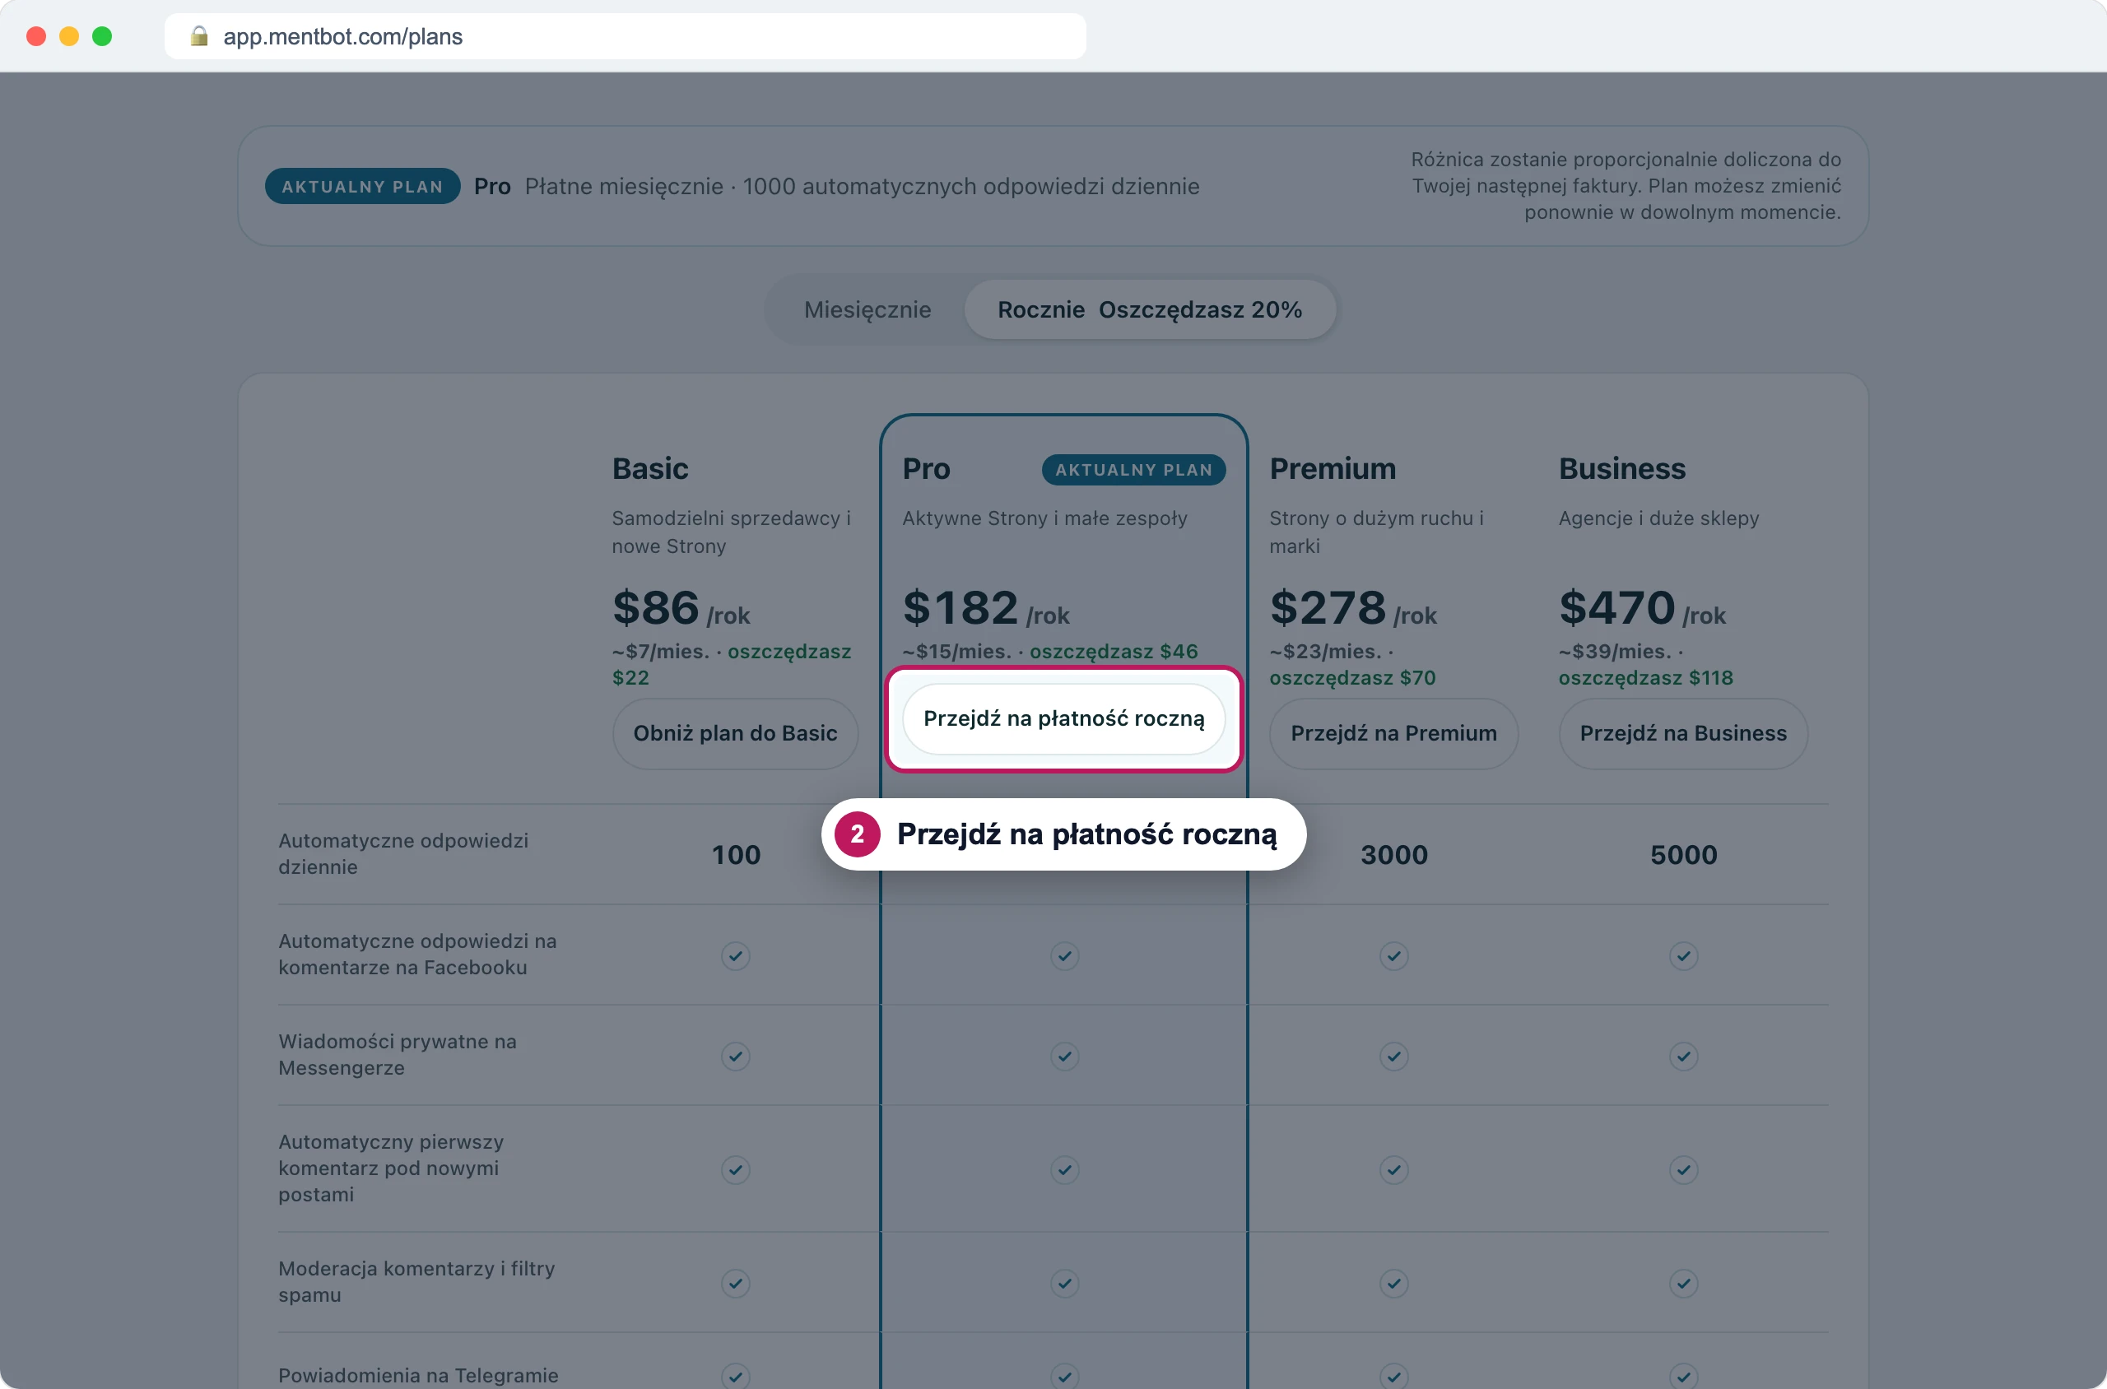Click Business checkmark for Facebook comment replies

[x=1683, y=956]
